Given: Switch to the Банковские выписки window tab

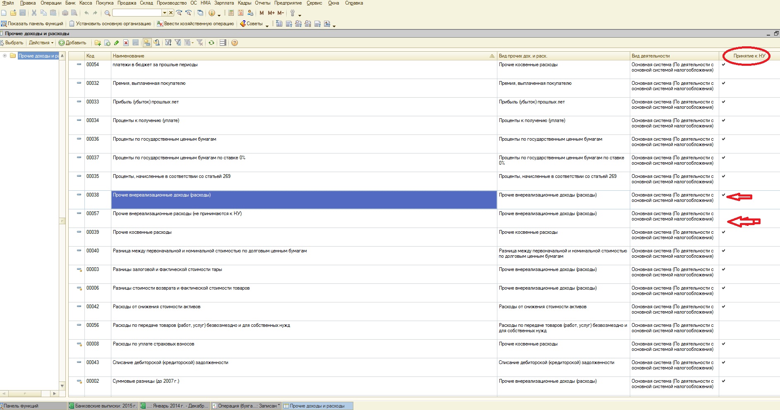Looking at the screenshot, I should (102, 406).
